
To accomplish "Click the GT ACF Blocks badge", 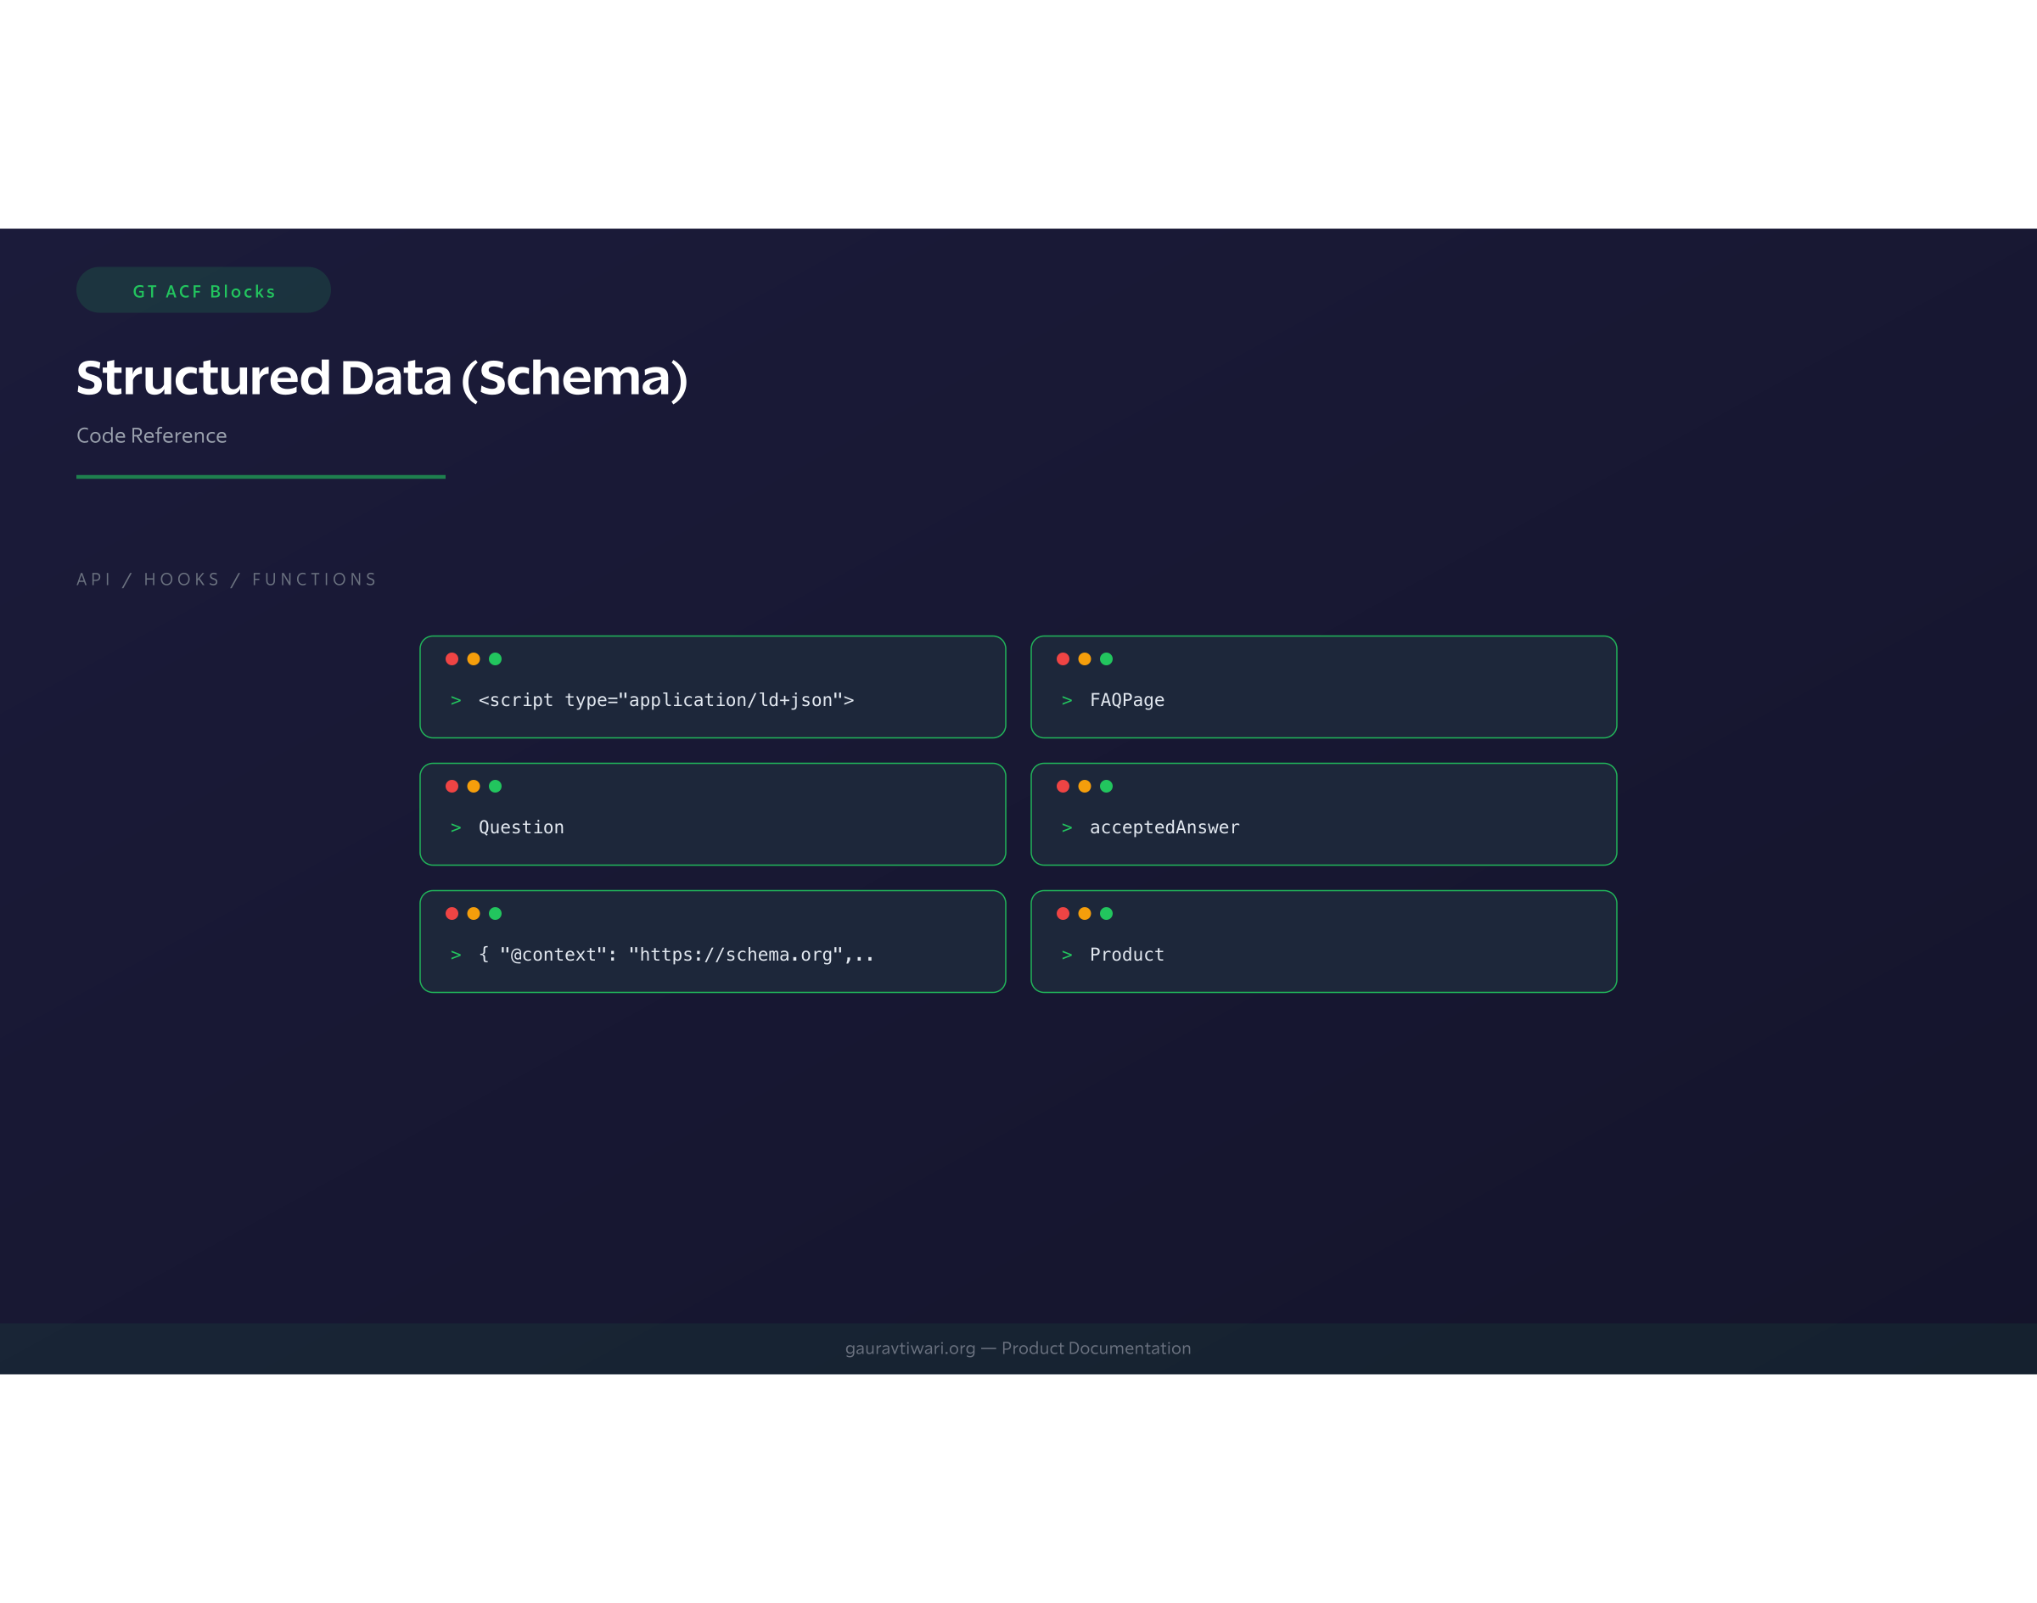I will point(203,291).
